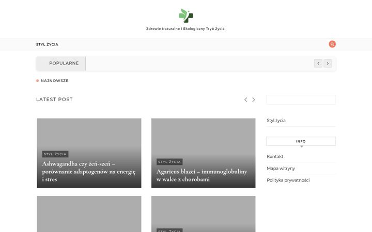Click the site tagline Zdrowie Naturalne text
Image resolution: width=372 pixels, height=232 pixels.
click(186, 29)
